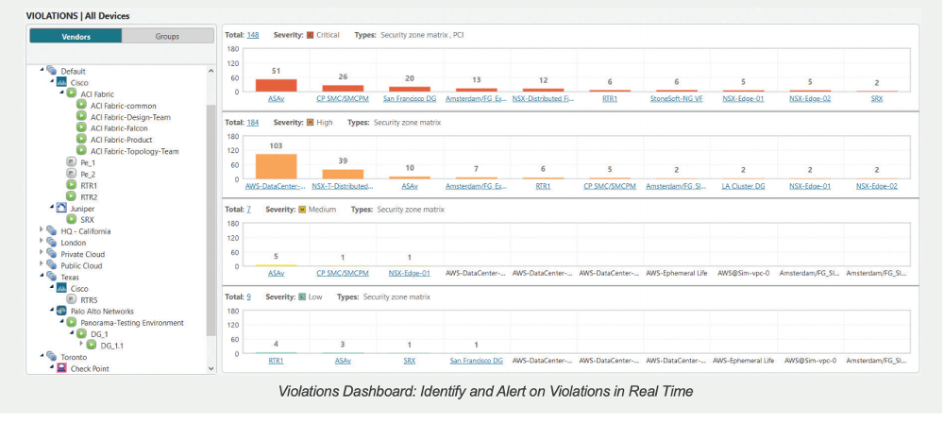Collapse the ACI Fabric node
944x440 pixels.
[62, 93]
